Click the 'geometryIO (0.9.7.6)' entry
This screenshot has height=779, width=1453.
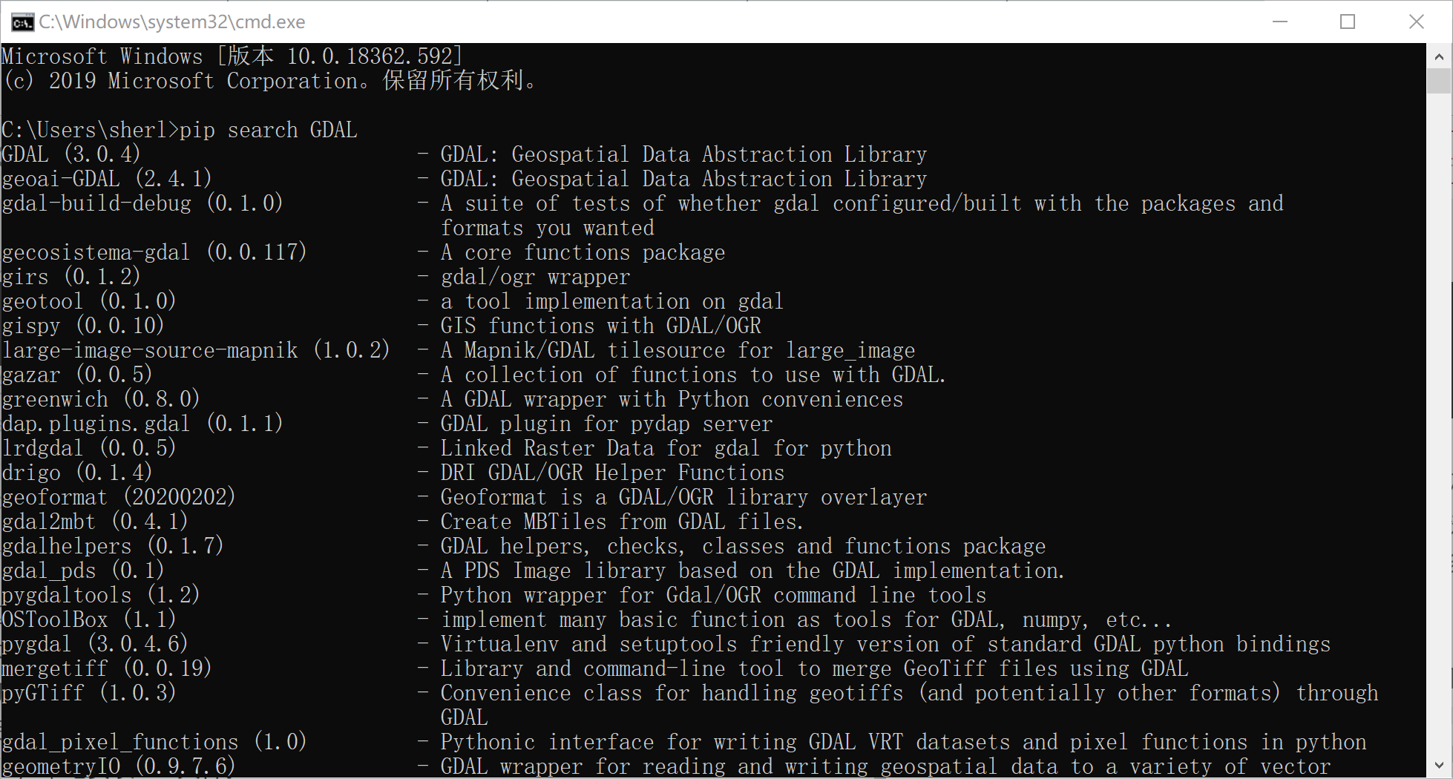[119, 766]
